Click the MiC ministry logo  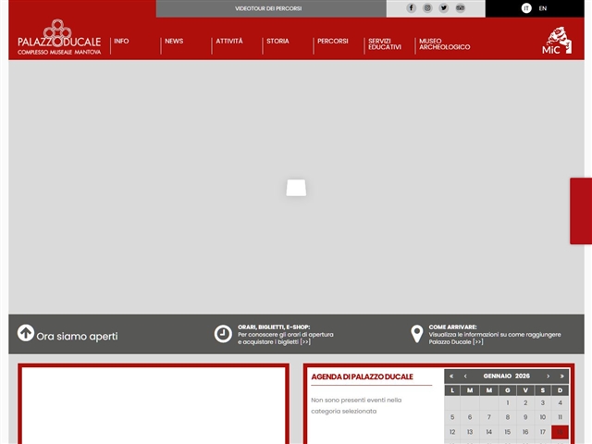556,41
